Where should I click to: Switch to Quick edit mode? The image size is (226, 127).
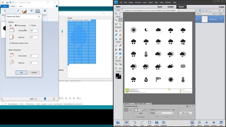pyautogui.click(x=160, y=7)
